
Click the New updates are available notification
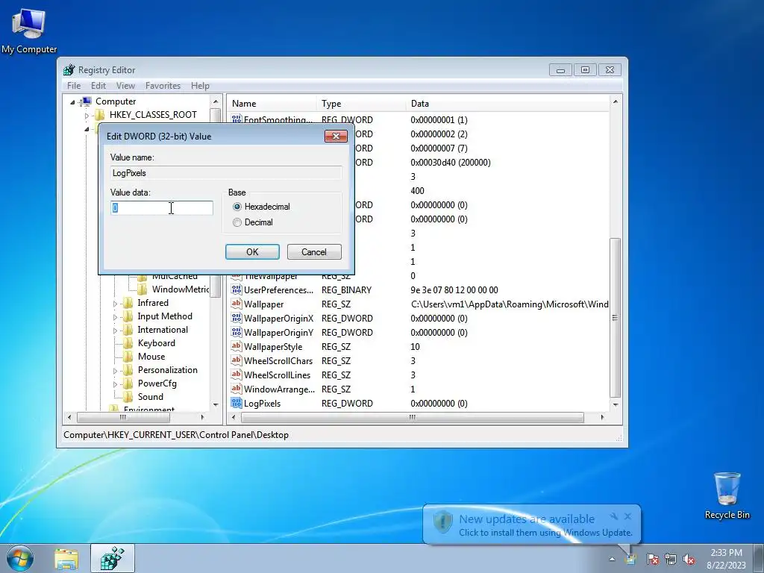click(x=531, y=525)
